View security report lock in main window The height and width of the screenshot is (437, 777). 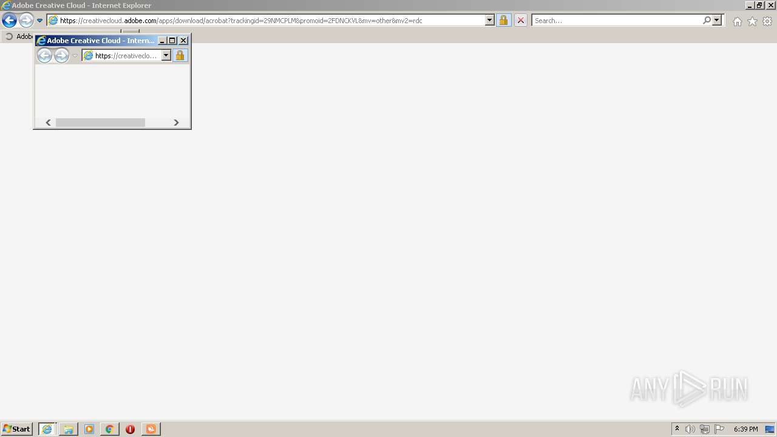click(x=503, y=20)
